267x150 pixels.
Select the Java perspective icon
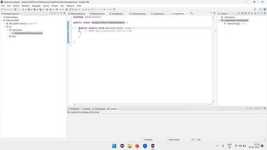pos(265,10)
